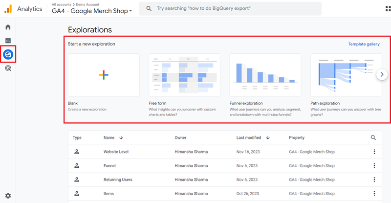Open the Advertising icon in sidebar
391x203 pixels.
coord(8,68)
